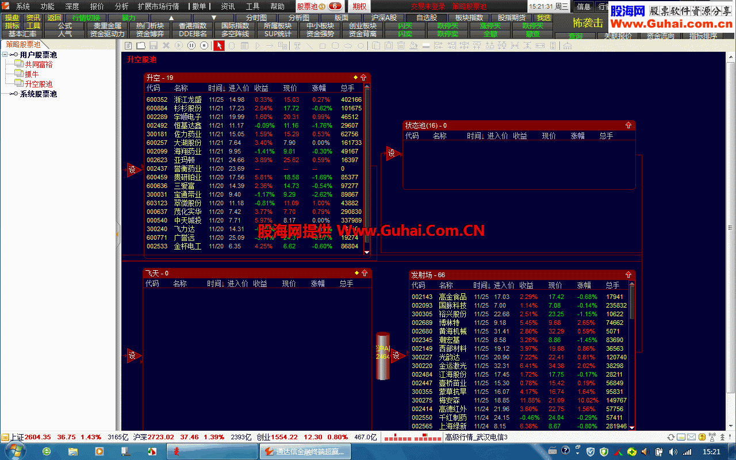Open the 自选股 toolbar item

(x=427, y=18)
